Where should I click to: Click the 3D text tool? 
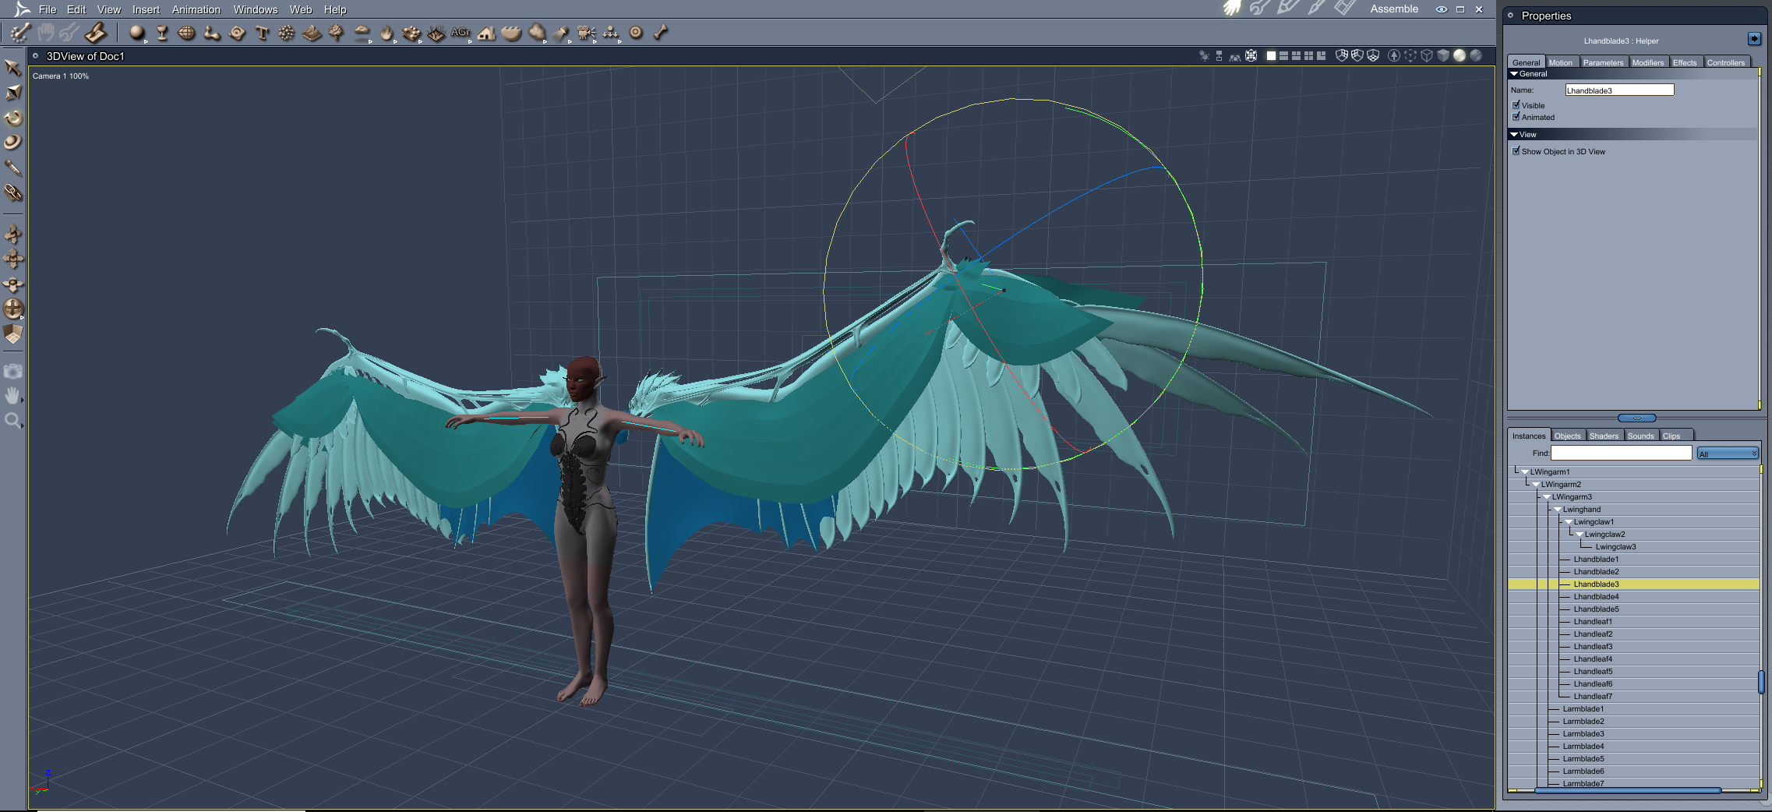[262, 33]
